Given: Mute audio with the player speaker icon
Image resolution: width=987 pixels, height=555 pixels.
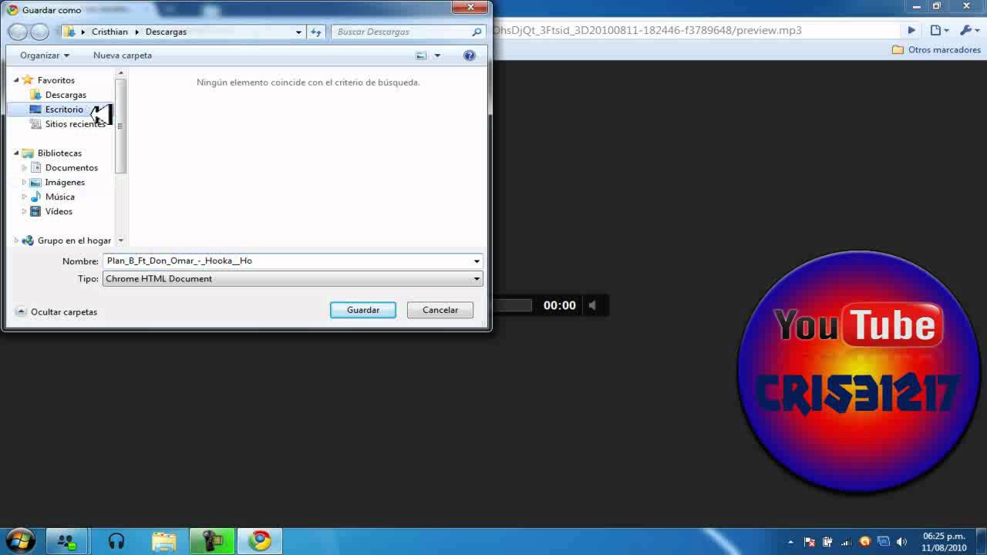Looking at the screenshot, I should [592, 305].
